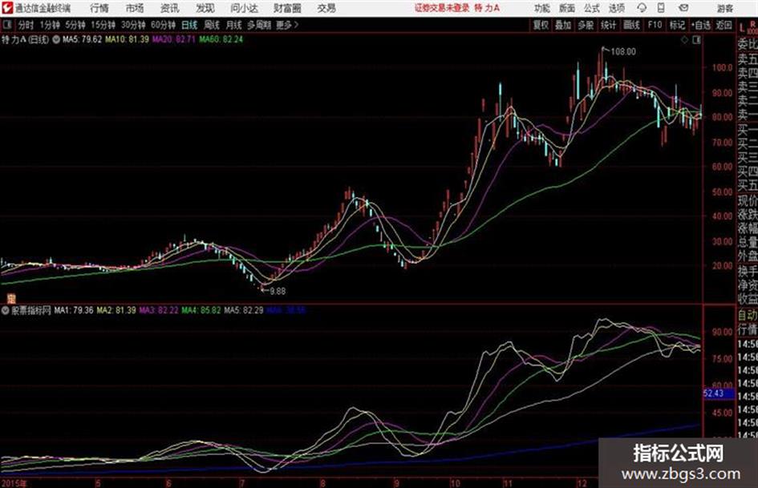Click the 画线 drawing tools button
This screenshot has width=758, height=488.
click(631, 25)
